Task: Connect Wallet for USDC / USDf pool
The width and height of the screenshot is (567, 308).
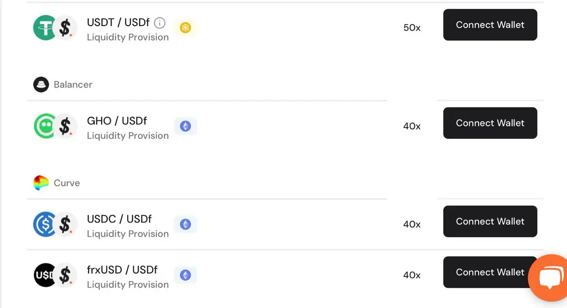Action: tap(490, 221)
